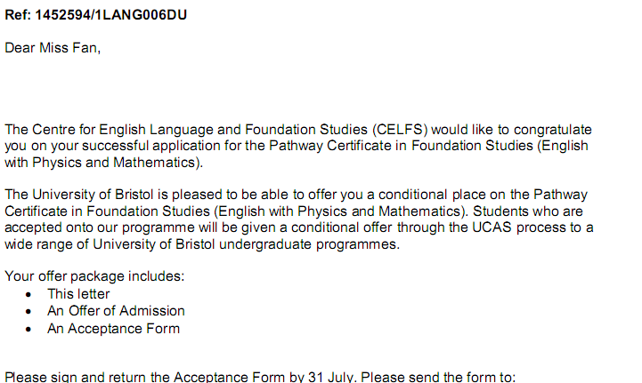Click the "An Acceptance Form" bullet item
Image resolution: width=642 pixels, height=383 pixels.
click(x=113, y=329)
